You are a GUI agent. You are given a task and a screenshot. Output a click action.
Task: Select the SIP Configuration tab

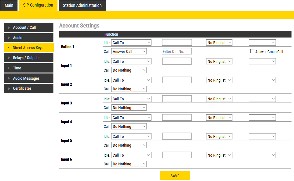38,5
